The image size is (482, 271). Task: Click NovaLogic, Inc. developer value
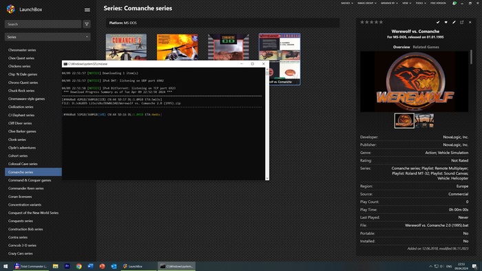[x=456, y=137]
